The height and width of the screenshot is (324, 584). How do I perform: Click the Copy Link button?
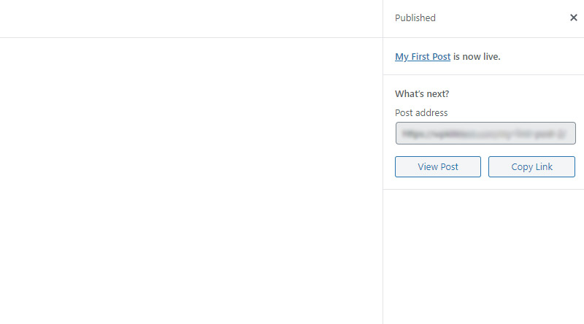[532, 167]
